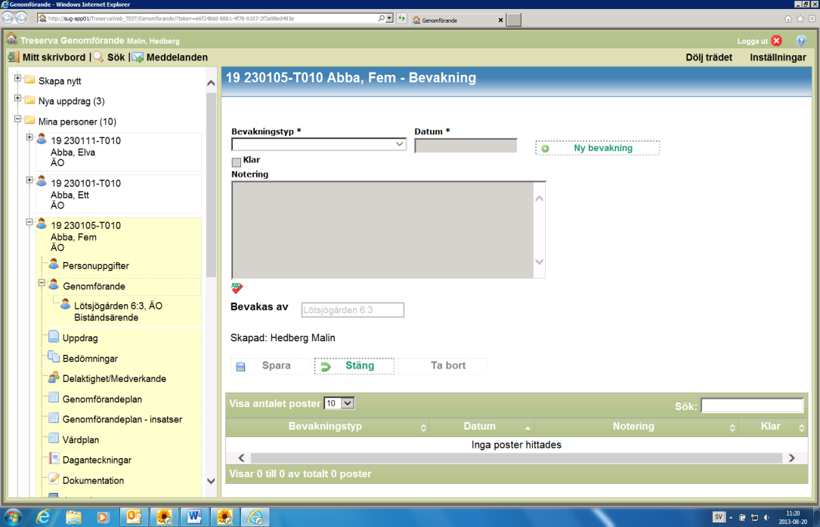Collapse the Mina personer (10) folder
Viewport: 820px width, 527px height.
(x=17, y=119)
